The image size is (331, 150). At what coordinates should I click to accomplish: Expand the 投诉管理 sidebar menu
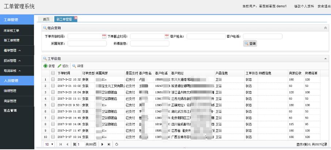[17, 61]
